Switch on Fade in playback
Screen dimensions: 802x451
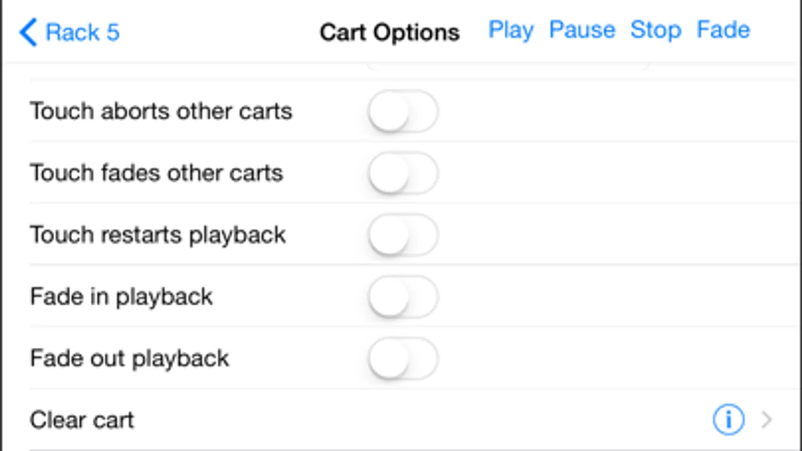click(403, 297)
